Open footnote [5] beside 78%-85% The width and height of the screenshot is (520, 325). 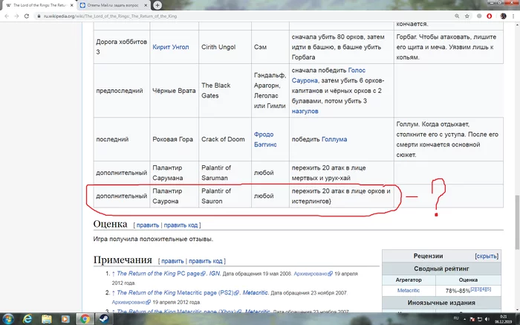pos(489,289)
